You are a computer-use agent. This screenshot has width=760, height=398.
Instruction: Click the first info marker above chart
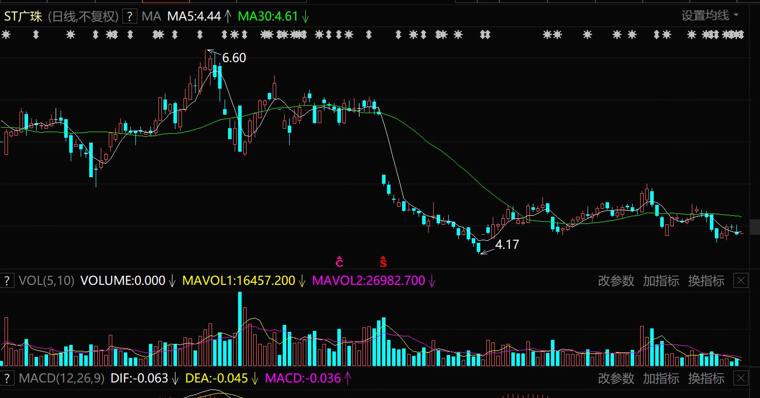[x=6, y=35]
